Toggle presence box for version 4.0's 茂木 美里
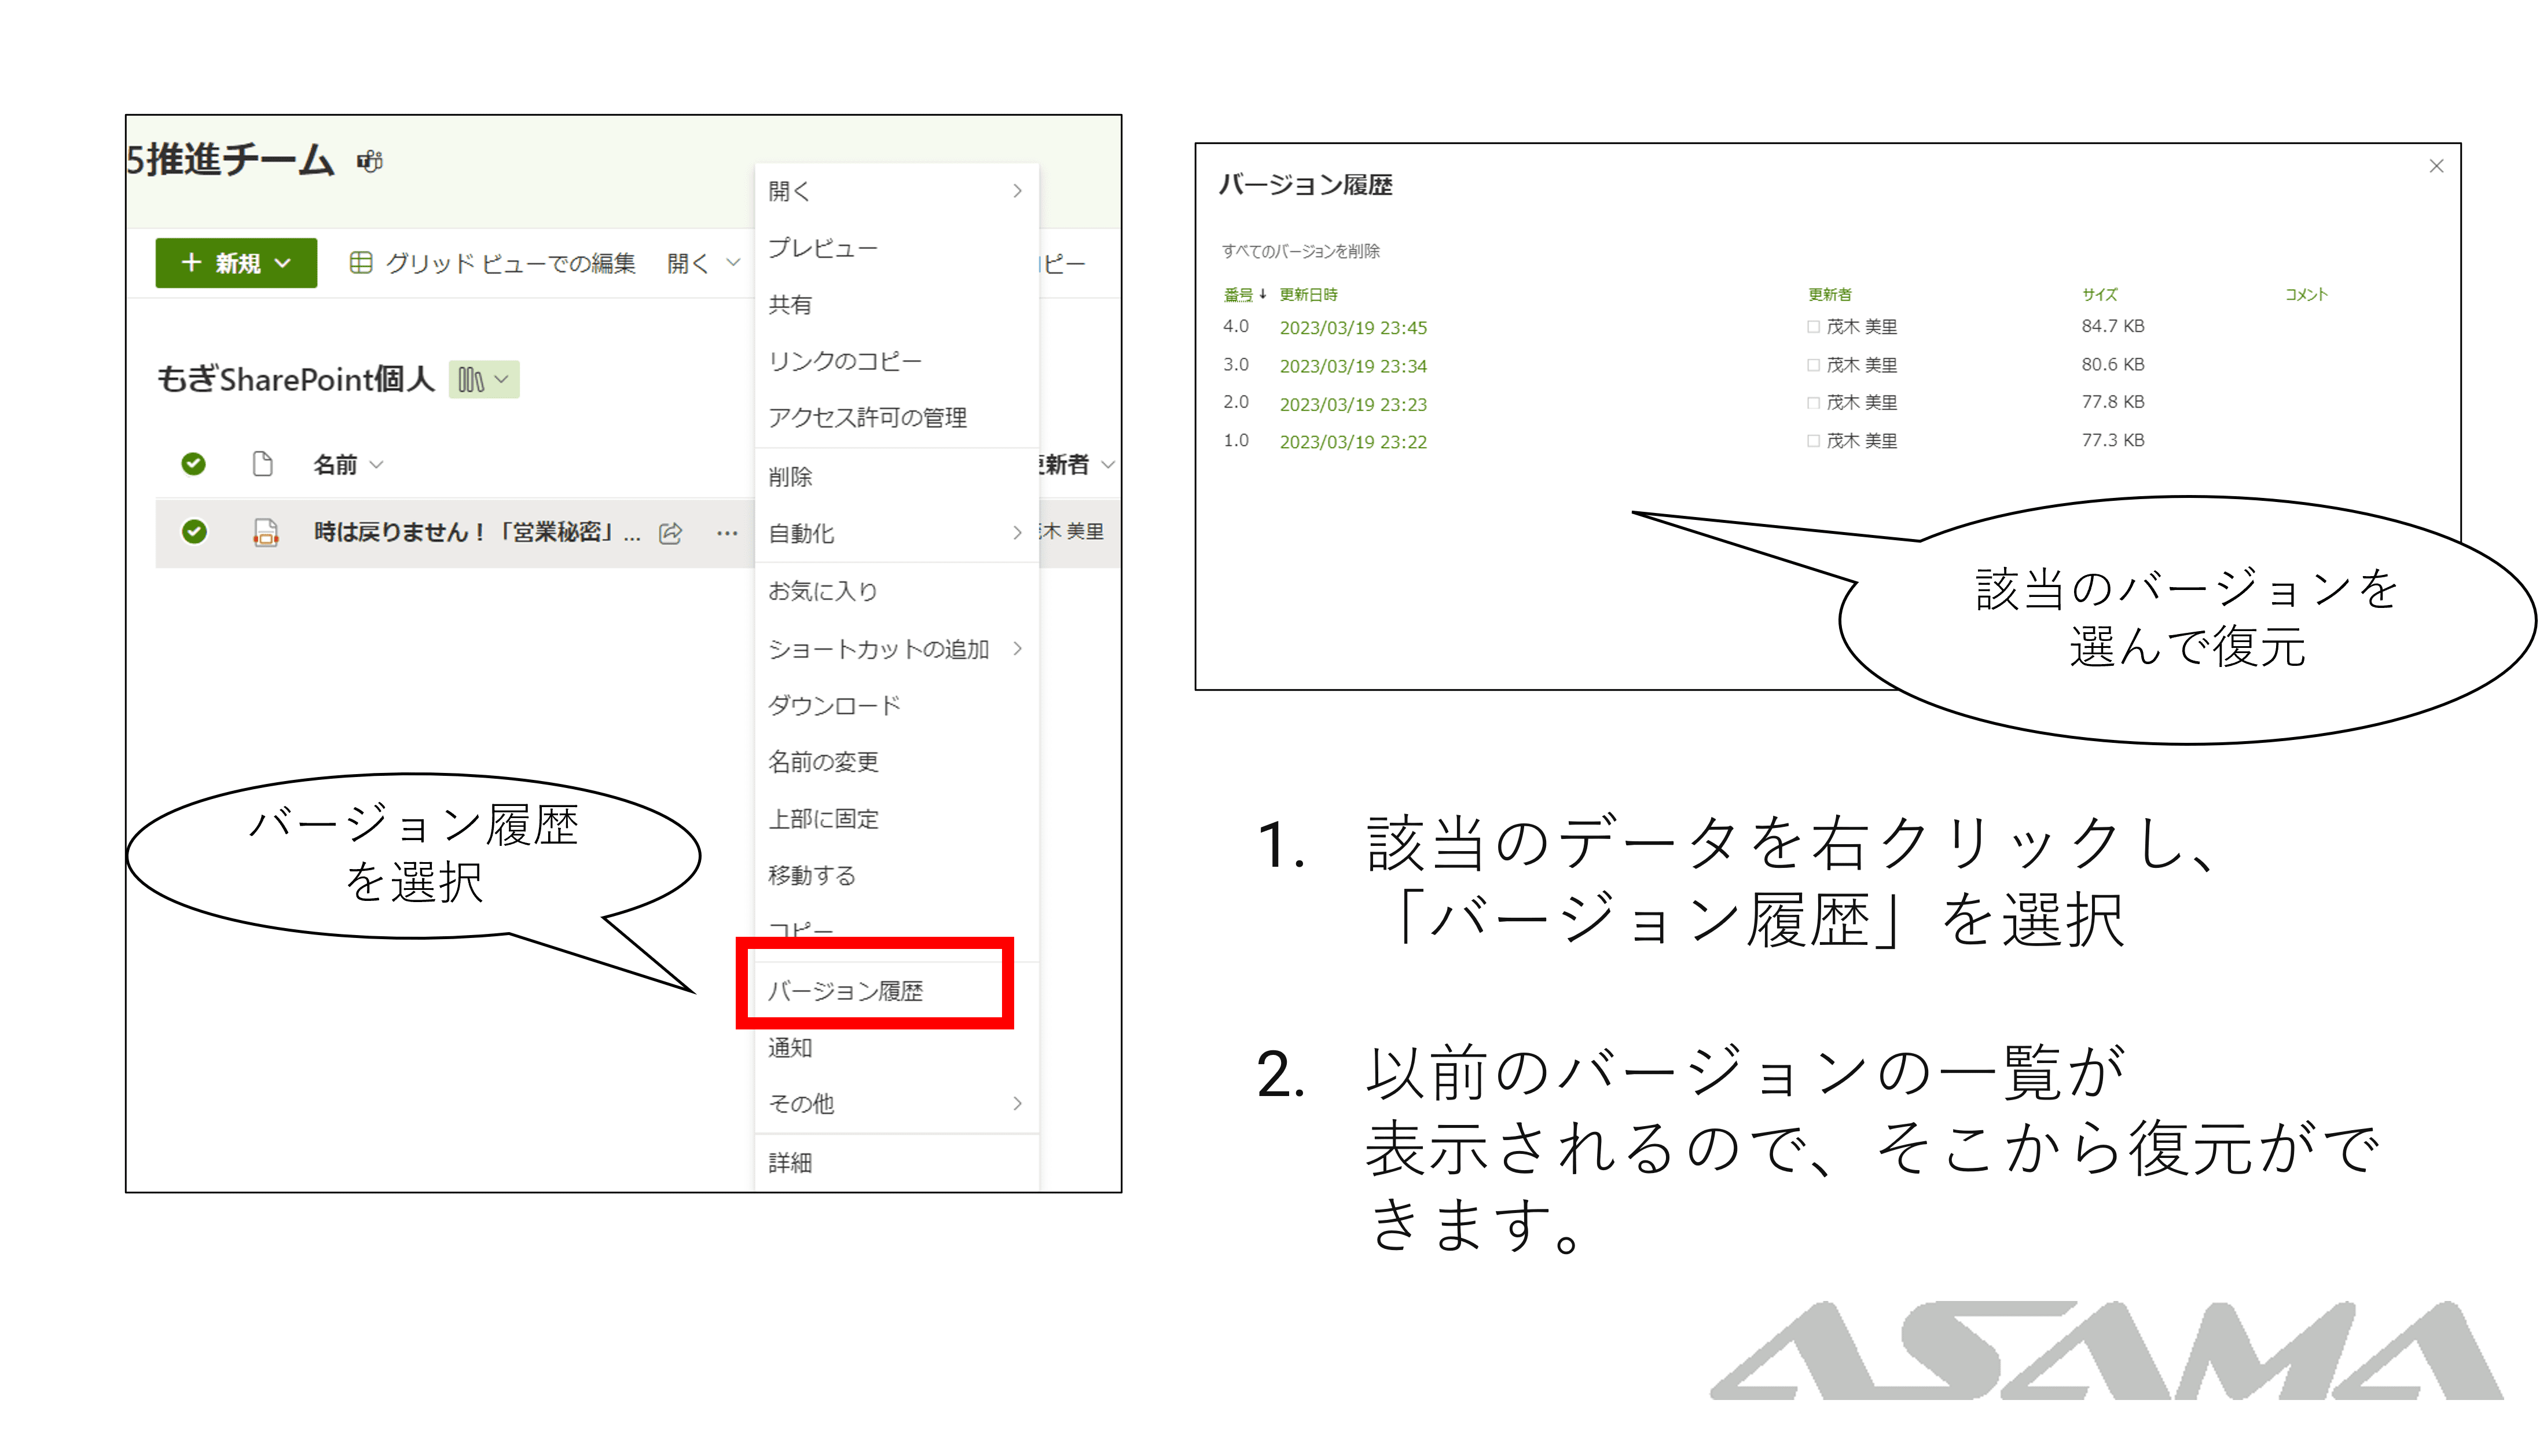The width and height of the screenshot is (2547, 1433). point(1814,327)
